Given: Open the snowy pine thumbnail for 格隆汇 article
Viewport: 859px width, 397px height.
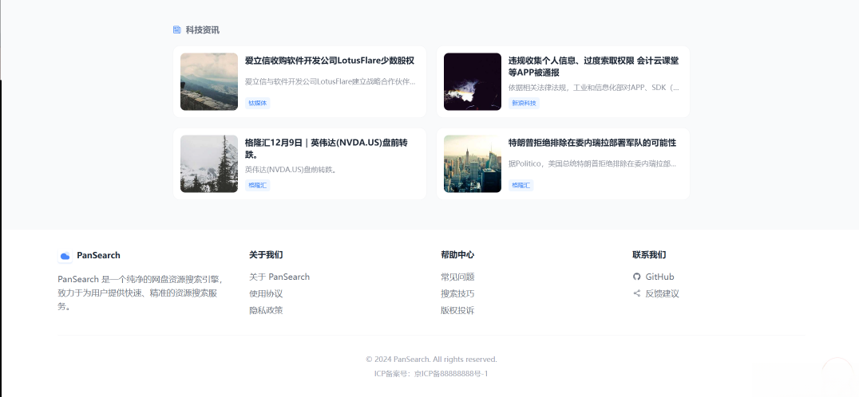Looking at the screenshot, I should pyautogui.click(x=208, y=163).
